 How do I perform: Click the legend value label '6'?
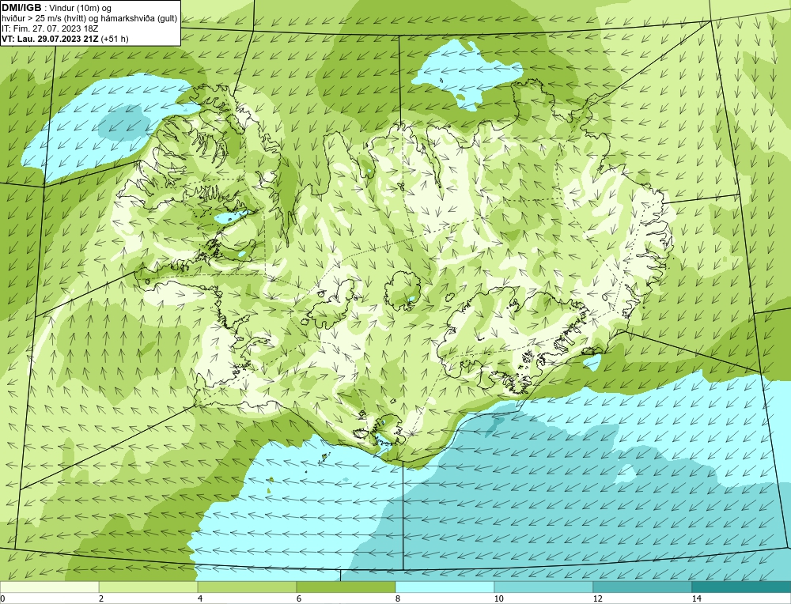299,598
